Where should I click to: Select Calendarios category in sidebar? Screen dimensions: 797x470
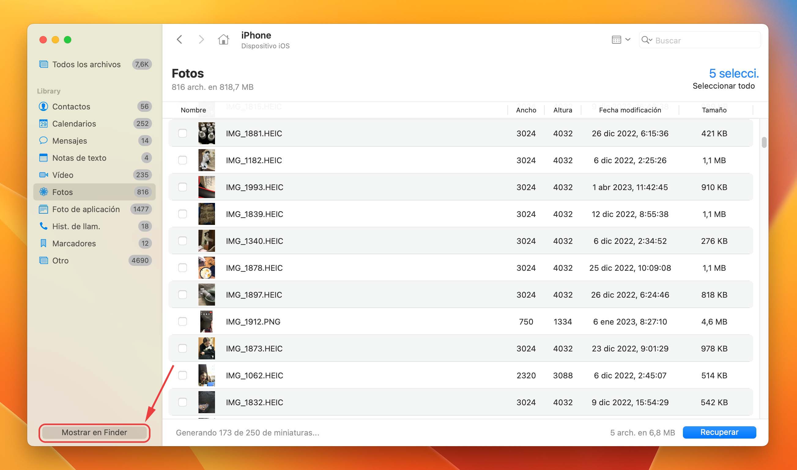coord(95,123)
